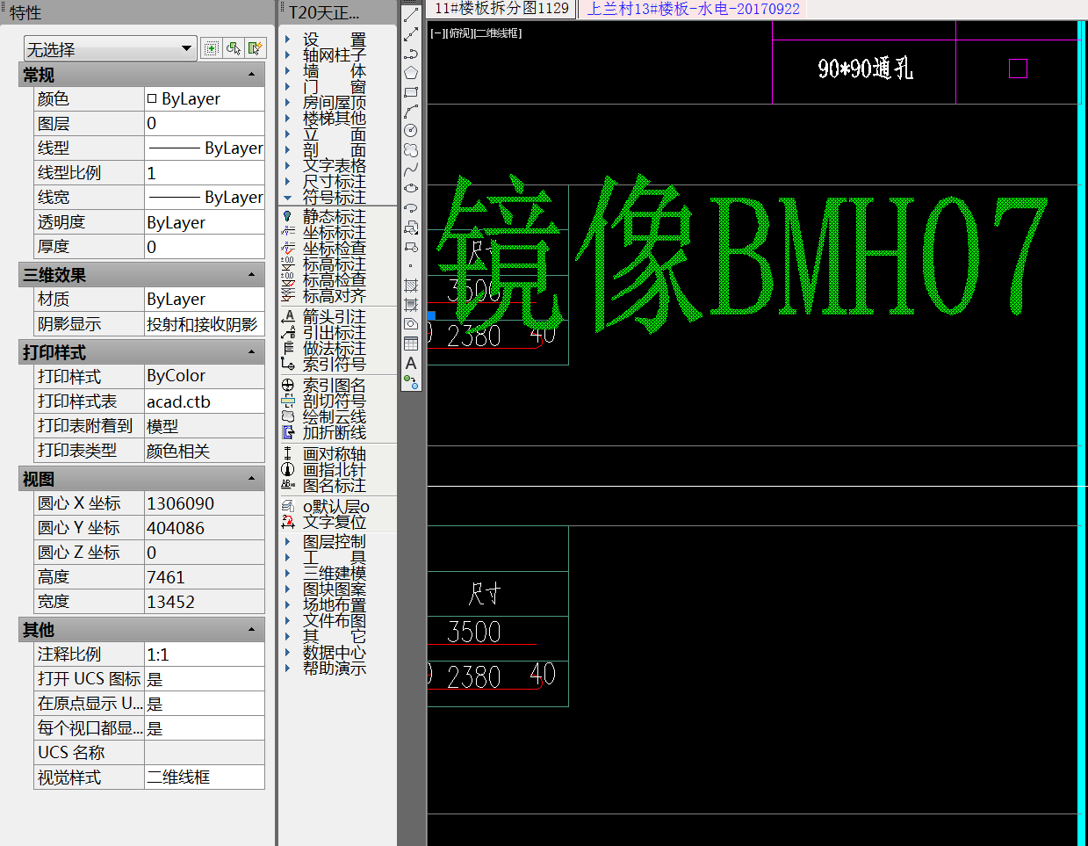Viewport: 1088px width, 846px height.
Task: Run the 文字复位 command
Action: point(334,522)
